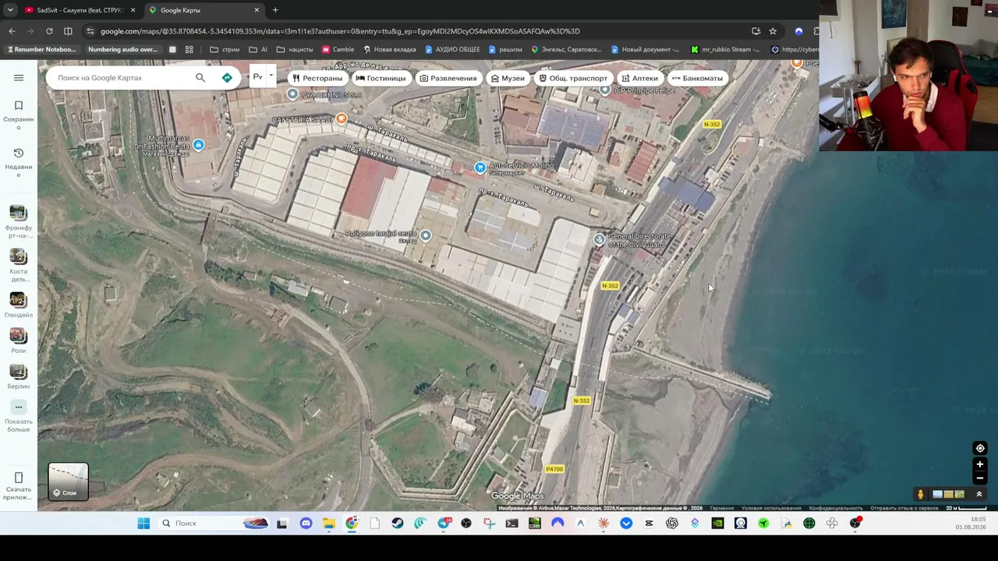This screenshot has height=561, width=998.
Task: Click the Chrome address bar URL
Action: pyautogui.click(x=340, y=31)
